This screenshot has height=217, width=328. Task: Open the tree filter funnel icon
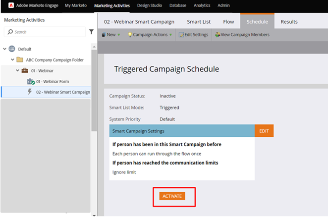pos(91,32)
